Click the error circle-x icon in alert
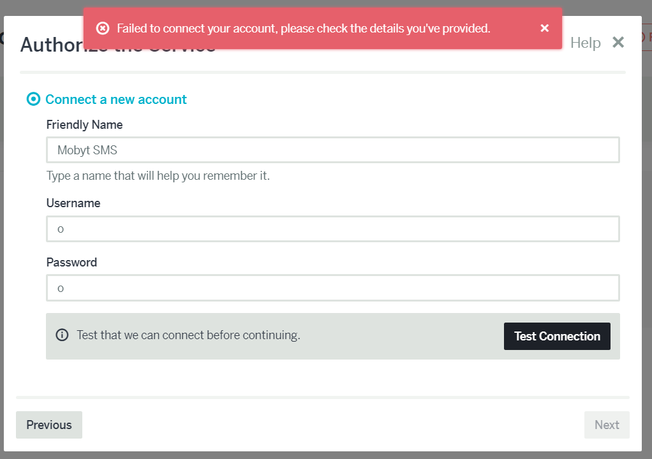Viewport: 652px width, 459px height. coord(103,28)
